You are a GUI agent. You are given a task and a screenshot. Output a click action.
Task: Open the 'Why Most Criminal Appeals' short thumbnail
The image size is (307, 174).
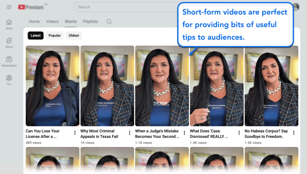tap(107, 86)
